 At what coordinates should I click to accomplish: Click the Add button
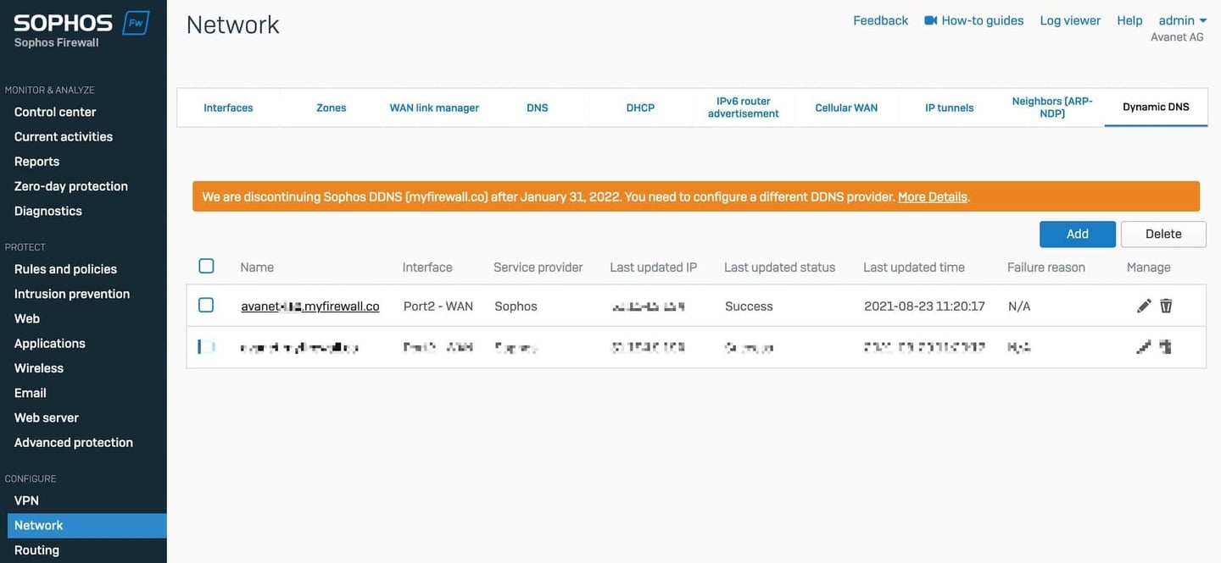click(1078, 235)
